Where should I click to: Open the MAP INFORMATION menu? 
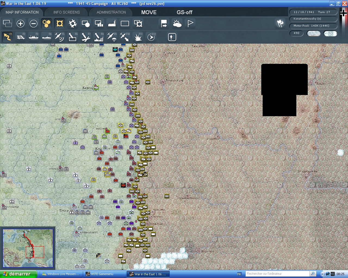coord(22,12)
